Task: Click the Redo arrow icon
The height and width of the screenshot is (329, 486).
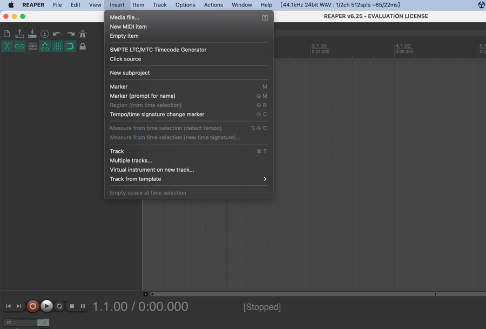Action: click(x=70, y=34)
